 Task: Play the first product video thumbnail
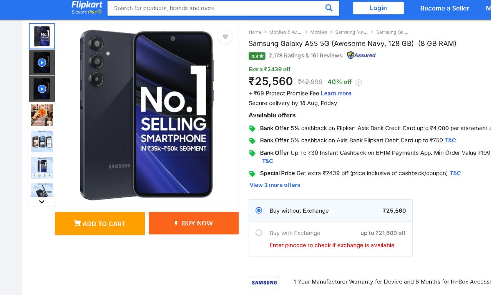click(x=42, y=63)
